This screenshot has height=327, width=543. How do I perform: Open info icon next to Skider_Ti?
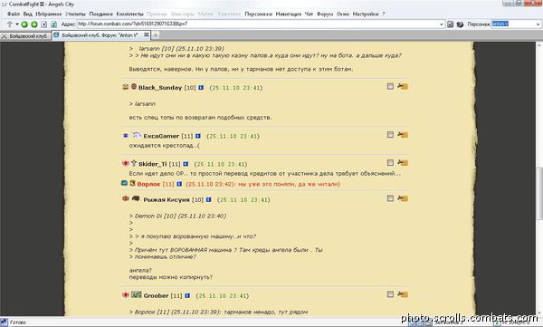click(x=186, y=164)
